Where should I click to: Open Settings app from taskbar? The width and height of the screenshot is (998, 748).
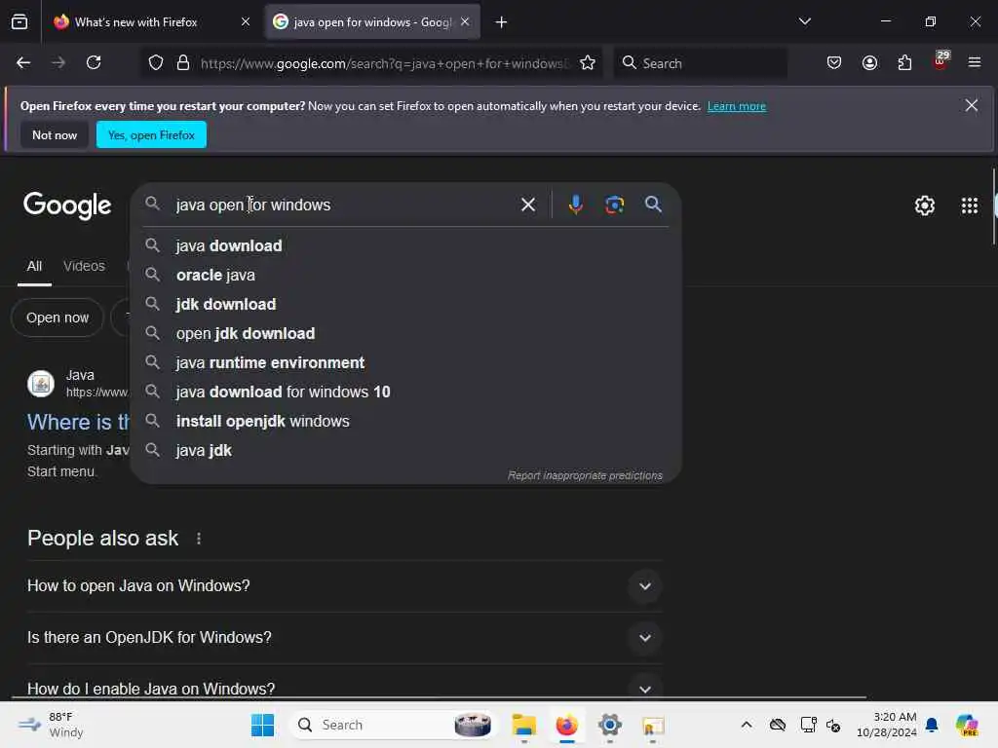(x=609, y=725)
